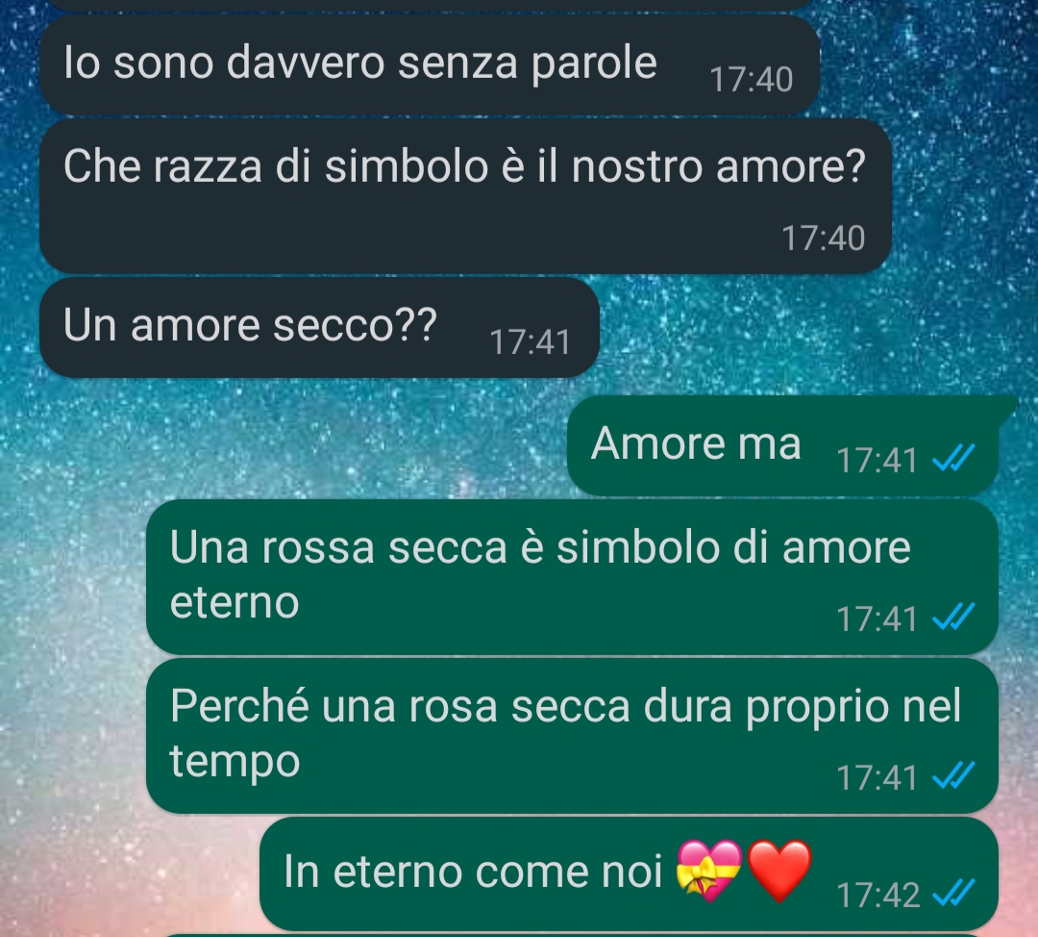The image size is (1038, 937).
Task: Tap read ticks next to 17:42
Action: pos(953,893)
